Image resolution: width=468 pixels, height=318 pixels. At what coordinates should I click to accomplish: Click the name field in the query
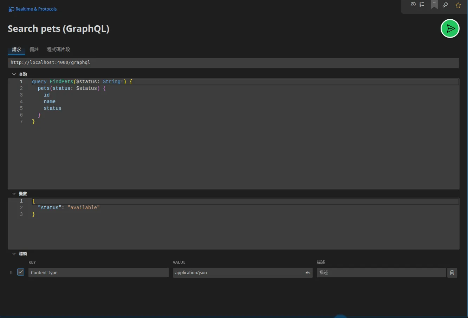pos(50,102)
